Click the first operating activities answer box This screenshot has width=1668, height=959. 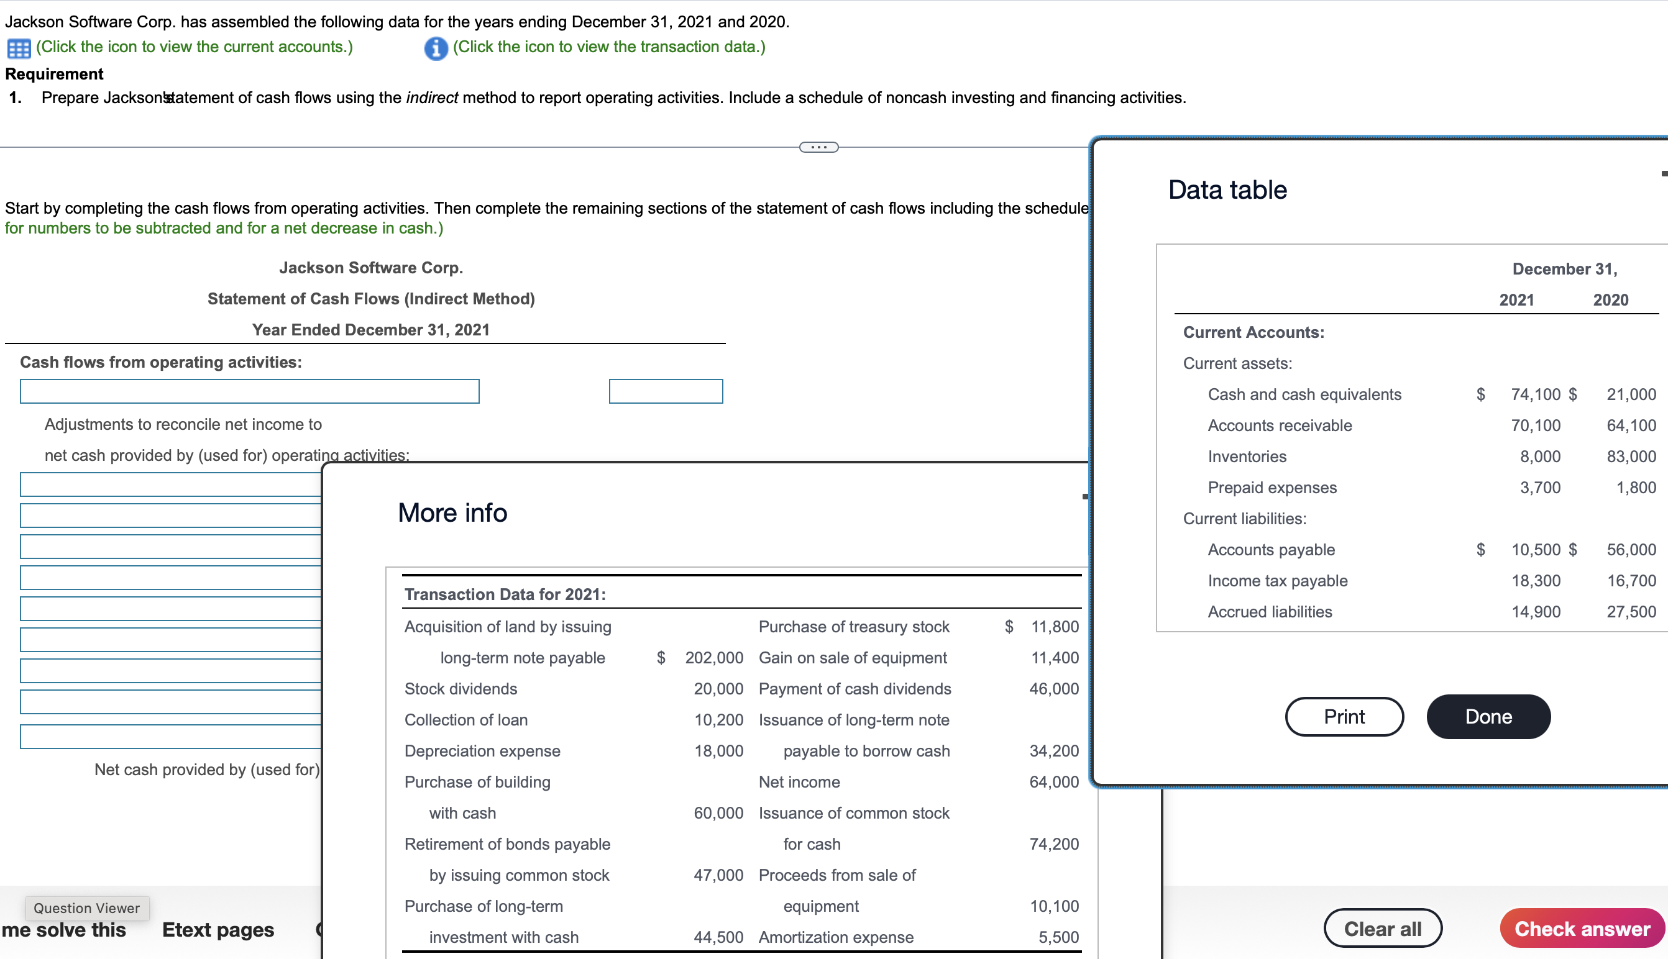tap(250, 391)
